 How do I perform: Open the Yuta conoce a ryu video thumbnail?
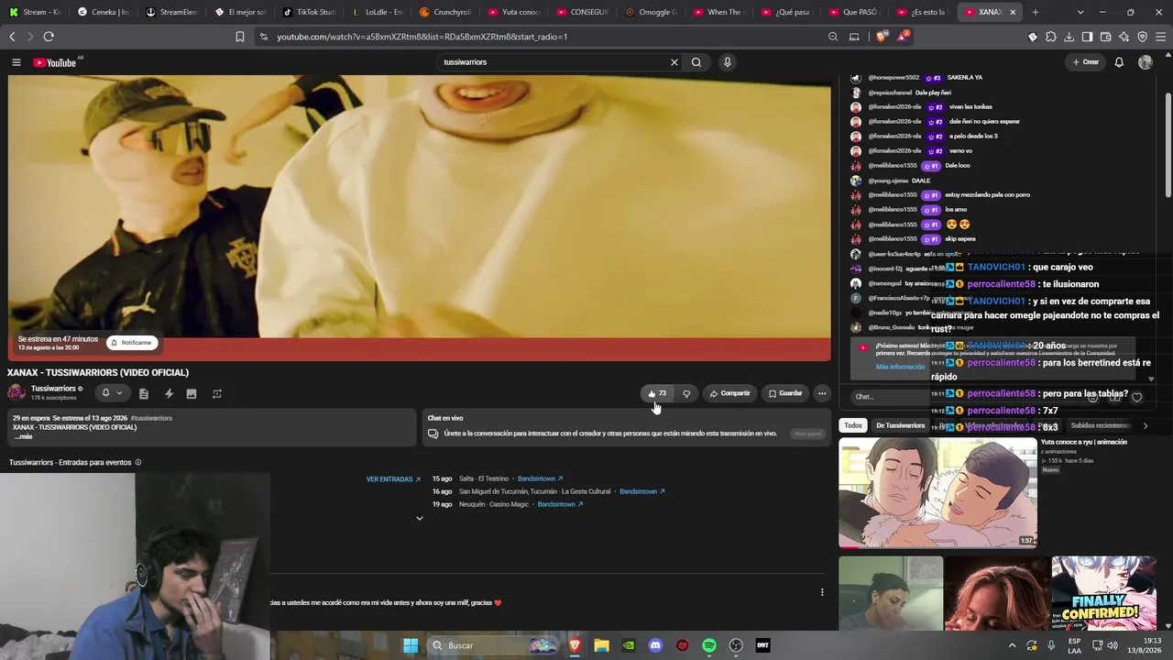(938, 492)
